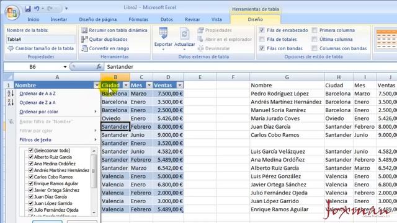Enable Columnas con bandas checkbox

[x=314, y=48]
